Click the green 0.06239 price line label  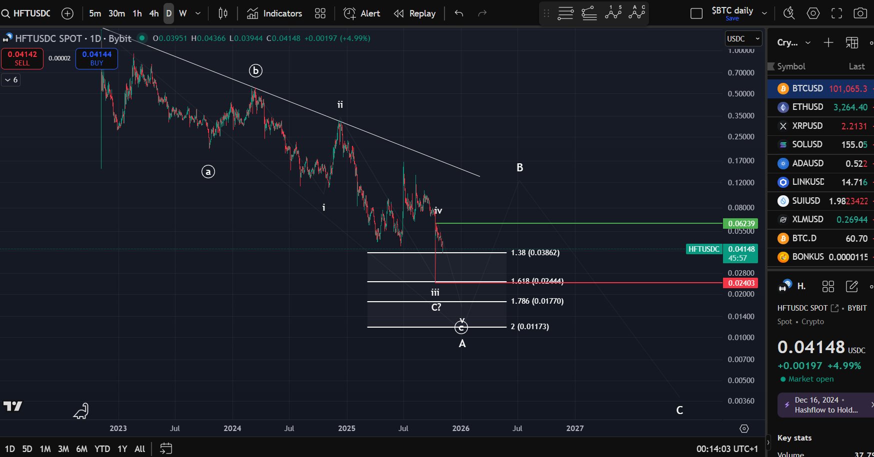coord(740,223)
